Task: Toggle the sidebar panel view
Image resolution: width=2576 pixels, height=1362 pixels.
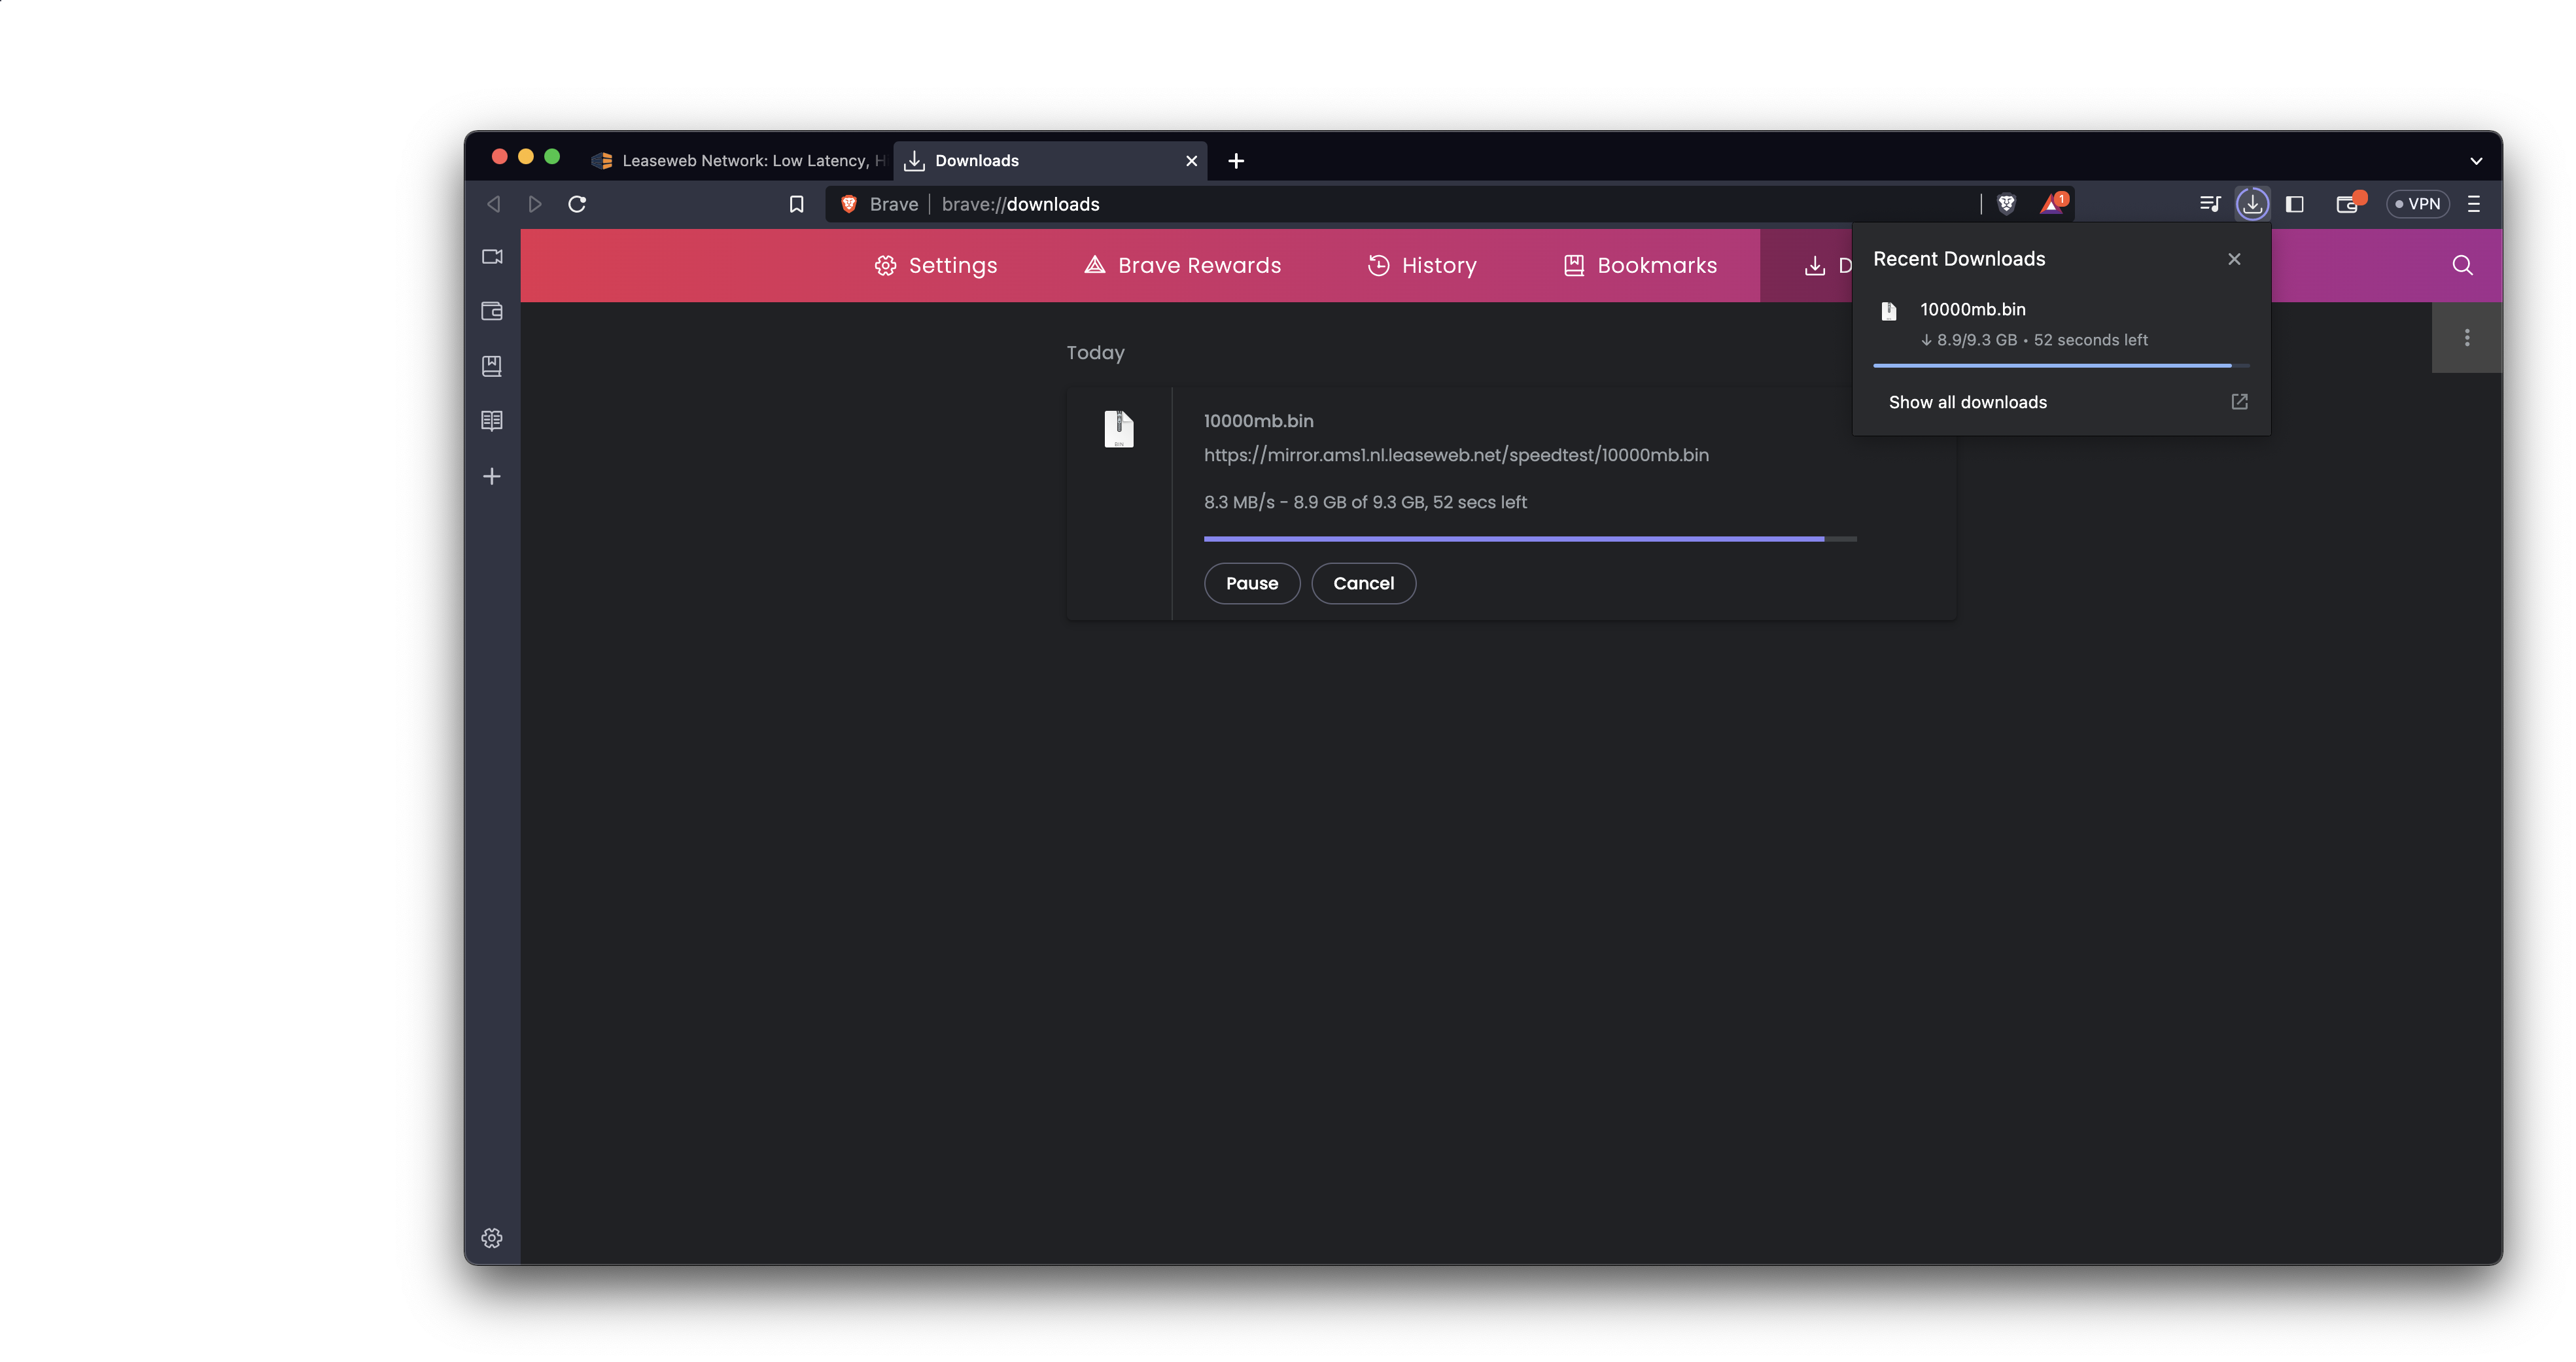Action: (x=2294, y=203)
